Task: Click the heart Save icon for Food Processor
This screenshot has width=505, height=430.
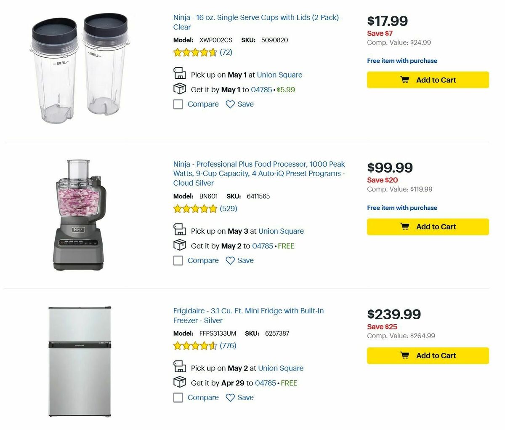Action: pyautogui.click(x=230, y=261)
